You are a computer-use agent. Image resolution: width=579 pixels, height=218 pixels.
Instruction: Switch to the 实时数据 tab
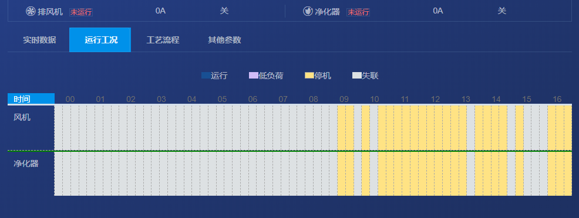coord(39,40)
